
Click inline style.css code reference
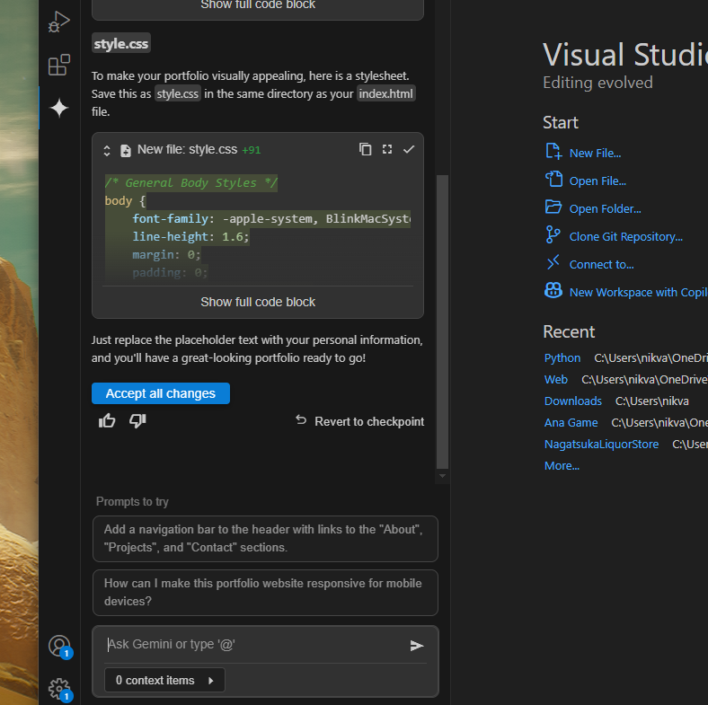[x=178, y=94]
